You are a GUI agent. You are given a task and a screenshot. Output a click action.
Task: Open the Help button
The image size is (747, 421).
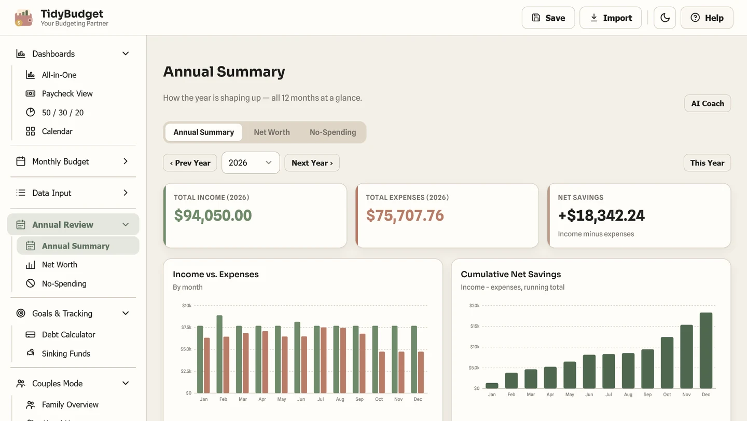point(707,18)
